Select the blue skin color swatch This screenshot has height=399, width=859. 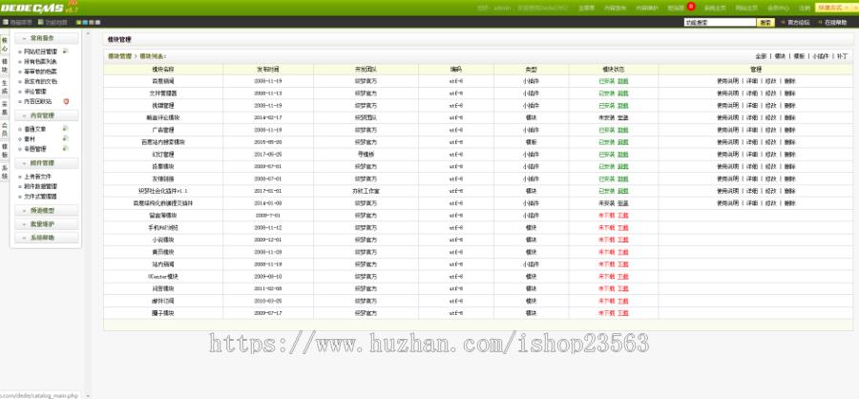pyautogui.click(x=86, y=23)
